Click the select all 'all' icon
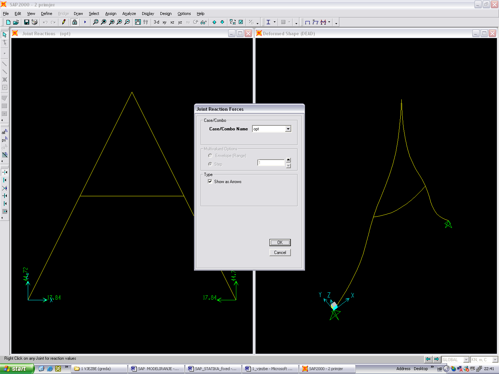The height and width of the screenshot is (374, 499). tap(5, 131)
